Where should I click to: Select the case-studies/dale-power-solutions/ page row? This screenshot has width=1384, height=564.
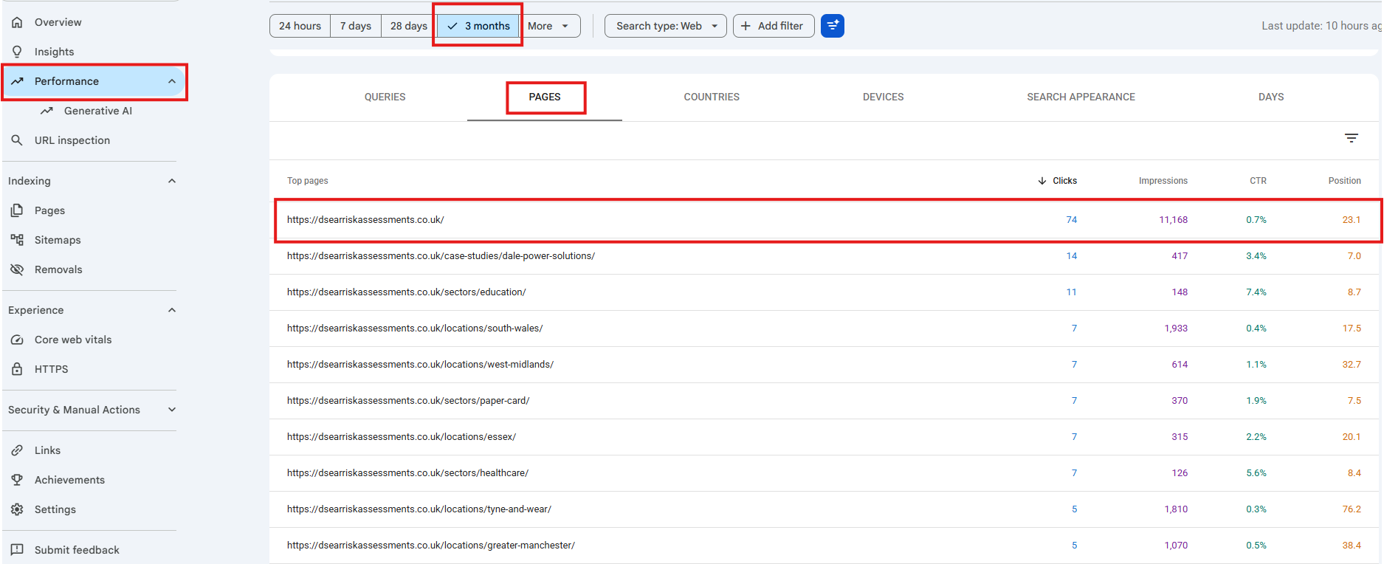(x=824, y=256)
